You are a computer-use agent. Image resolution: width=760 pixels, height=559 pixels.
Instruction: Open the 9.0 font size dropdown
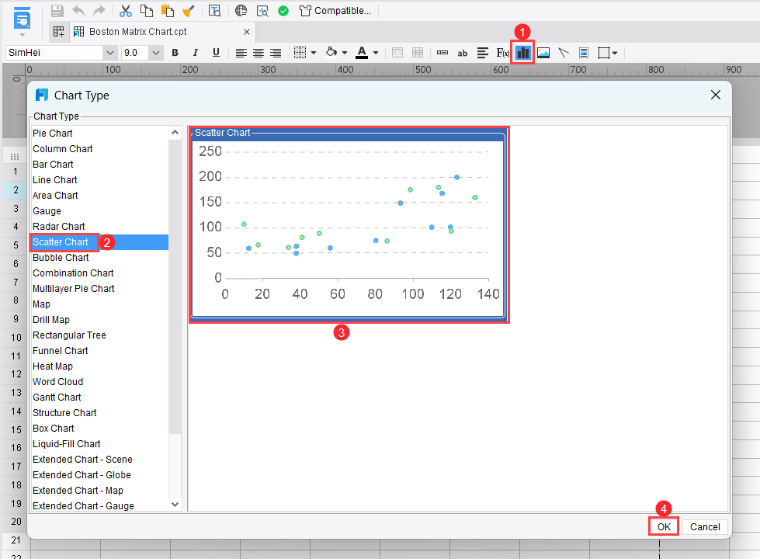(155, 53)
